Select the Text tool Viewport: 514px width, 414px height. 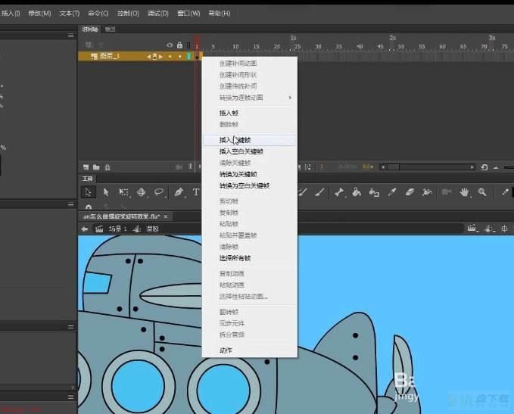[196, 191]
